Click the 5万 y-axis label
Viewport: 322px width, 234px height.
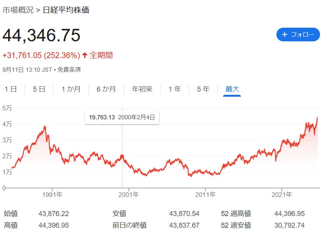tap(7, 108)
